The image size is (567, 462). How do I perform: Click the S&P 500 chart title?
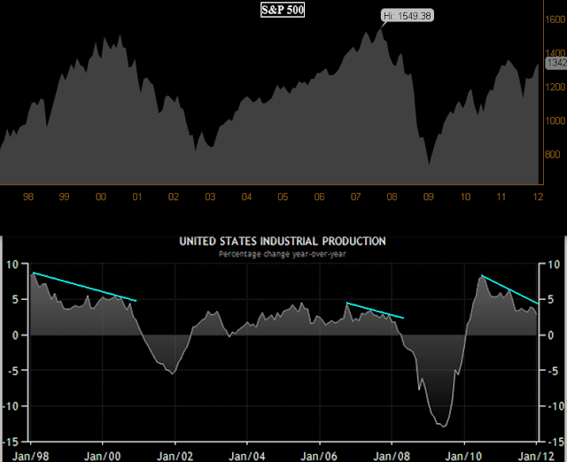click(x=283, y=10)
